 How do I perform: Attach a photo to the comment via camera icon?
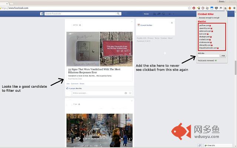[126, 93]
